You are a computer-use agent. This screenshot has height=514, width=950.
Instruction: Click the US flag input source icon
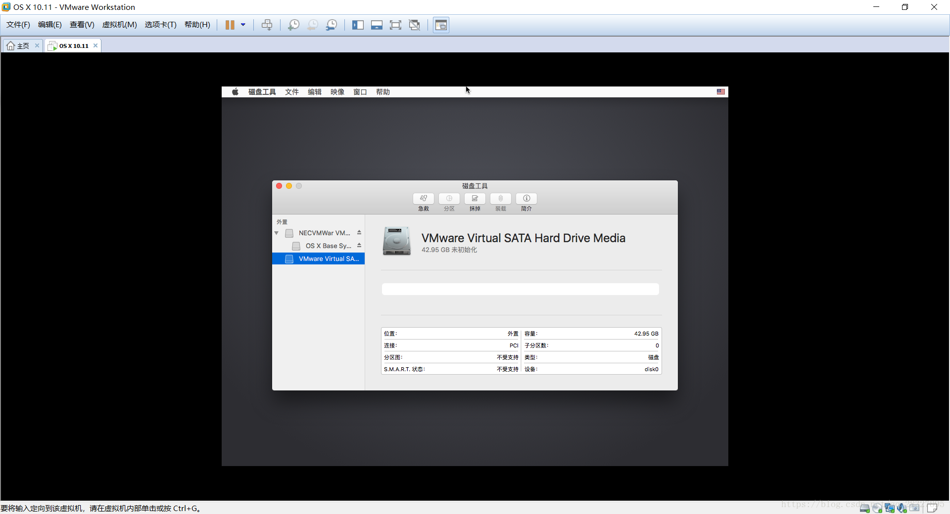click(721, 92)
